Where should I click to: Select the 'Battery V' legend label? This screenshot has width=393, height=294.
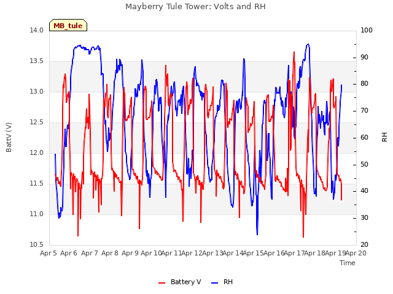(x=185, y=282)
